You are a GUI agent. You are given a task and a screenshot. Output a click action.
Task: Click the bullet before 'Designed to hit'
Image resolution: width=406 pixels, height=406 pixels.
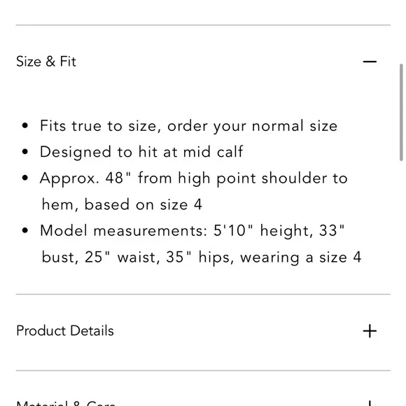coord(25,152)
